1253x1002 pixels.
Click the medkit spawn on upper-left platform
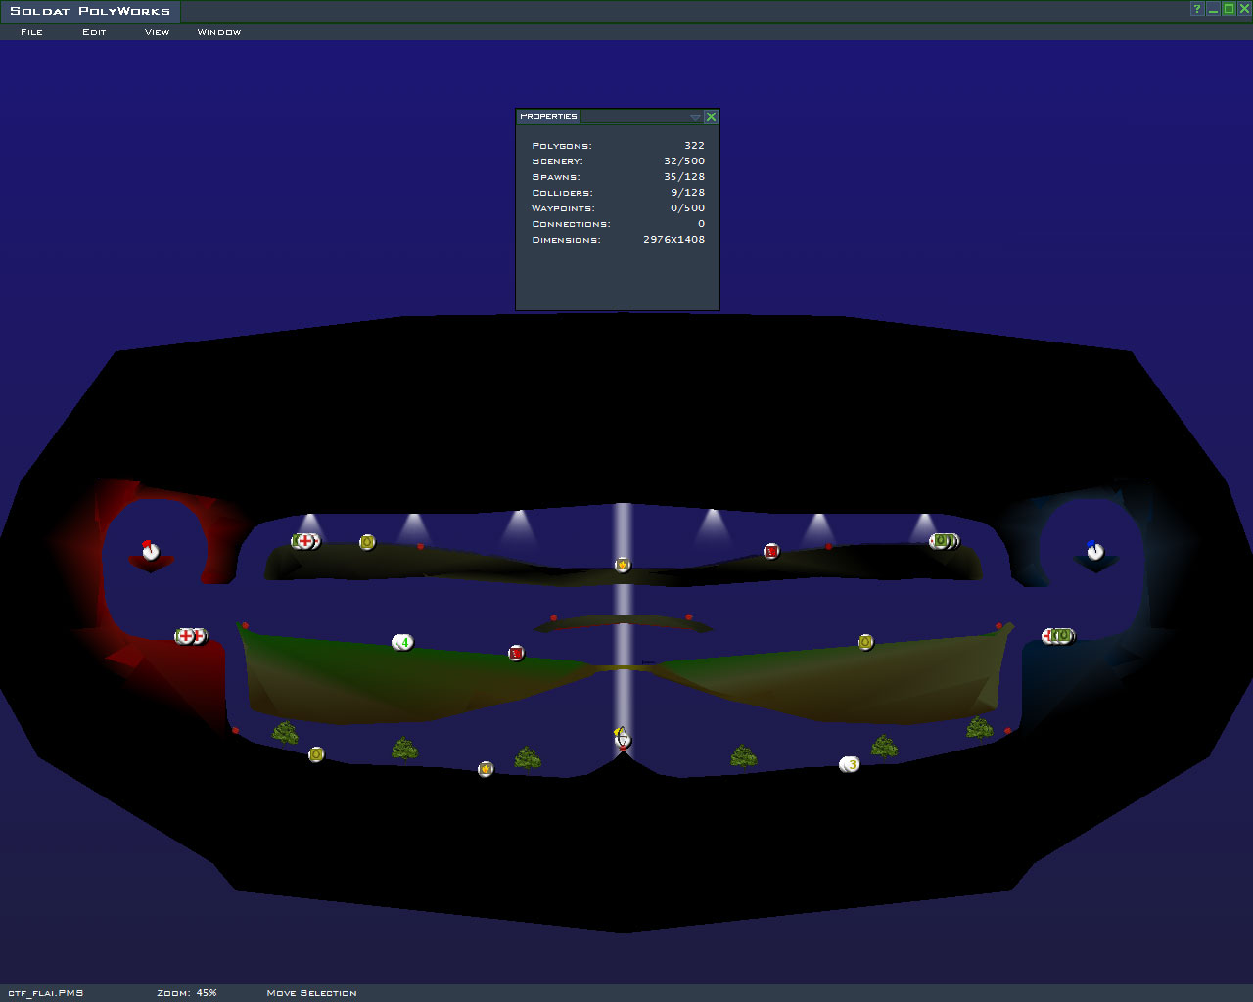[305, 541]
